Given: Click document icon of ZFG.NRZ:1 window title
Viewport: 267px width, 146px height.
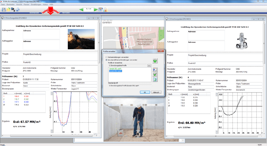Looking at the screenshot, I should click(167, 19).
